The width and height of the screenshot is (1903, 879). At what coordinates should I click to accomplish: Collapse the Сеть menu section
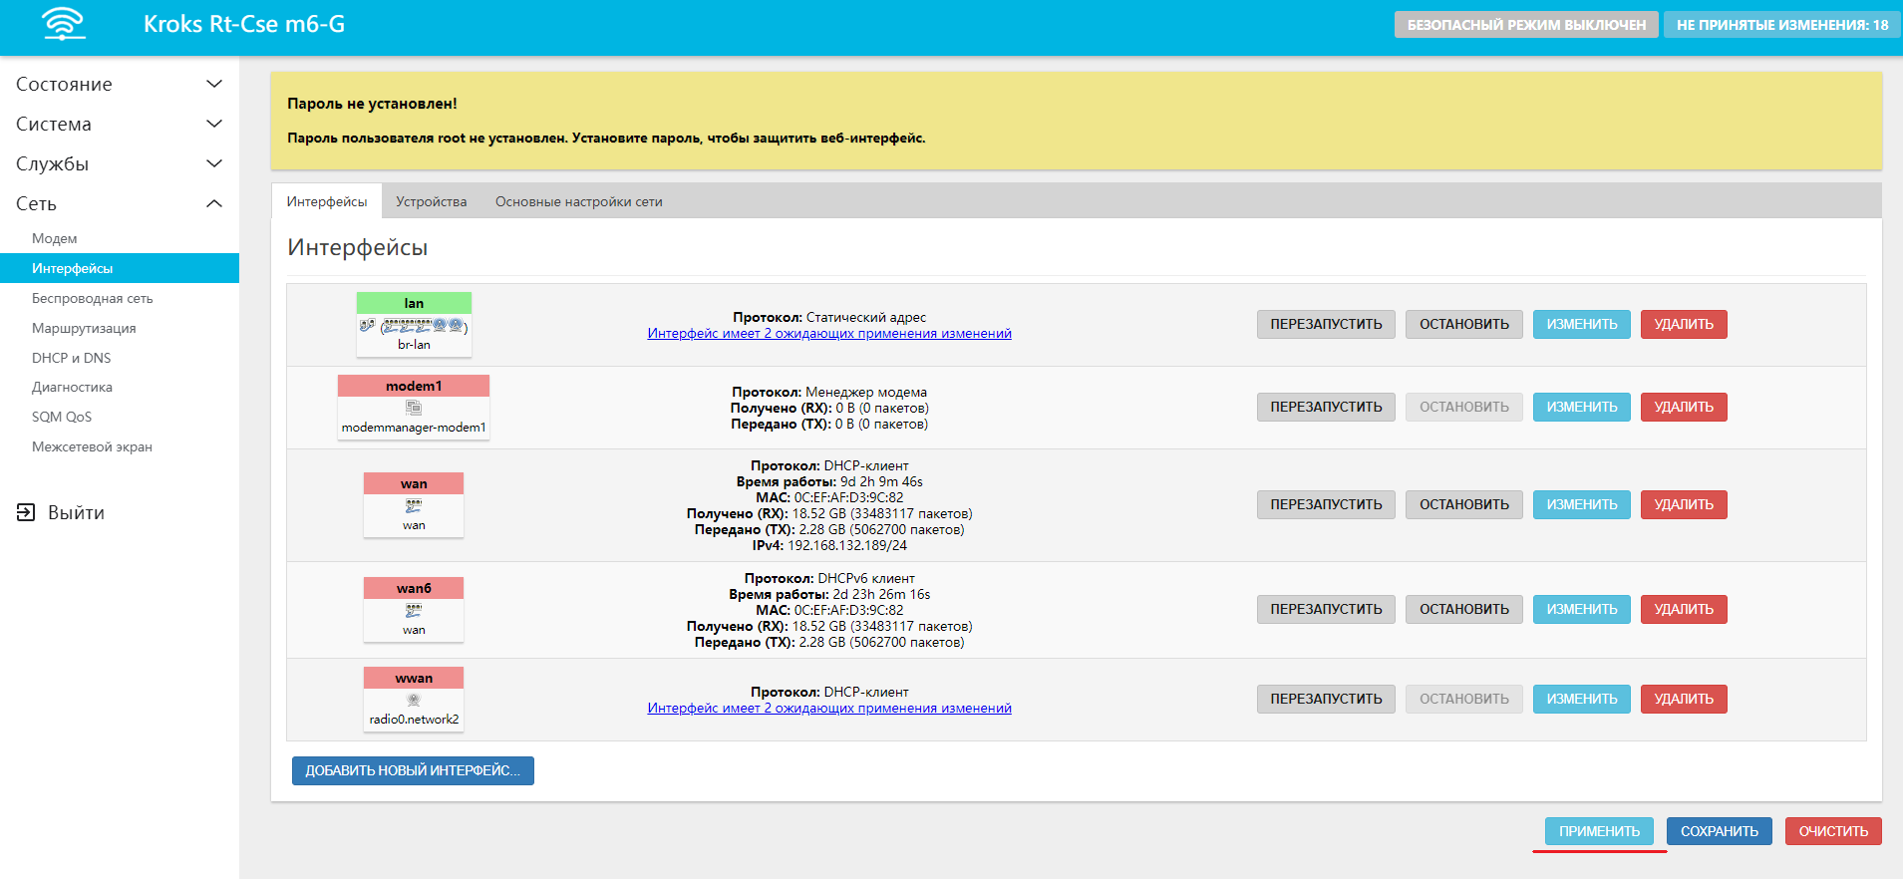(213, 203)
